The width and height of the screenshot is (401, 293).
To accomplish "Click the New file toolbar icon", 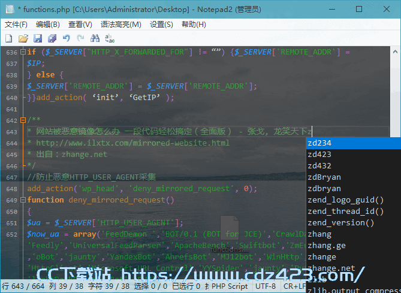I will (9, 38).
